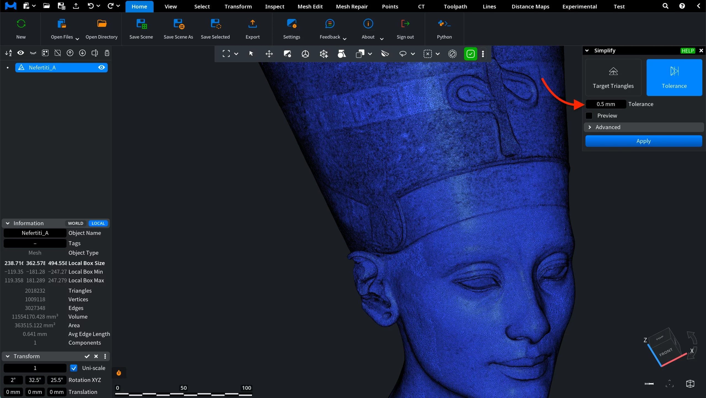Click the hide all objects closed-eye icon
706x398 pixels.
[33, 53]
